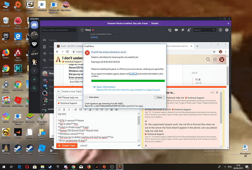Click the add server plus icon

pyautogui.click(x=34, y=79)
